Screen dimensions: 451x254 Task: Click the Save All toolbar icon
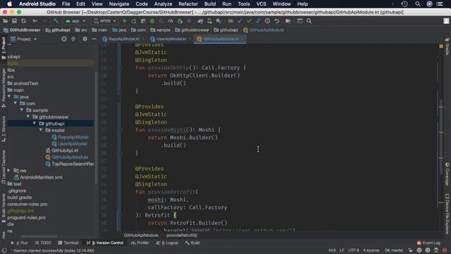tap(14, 21)
